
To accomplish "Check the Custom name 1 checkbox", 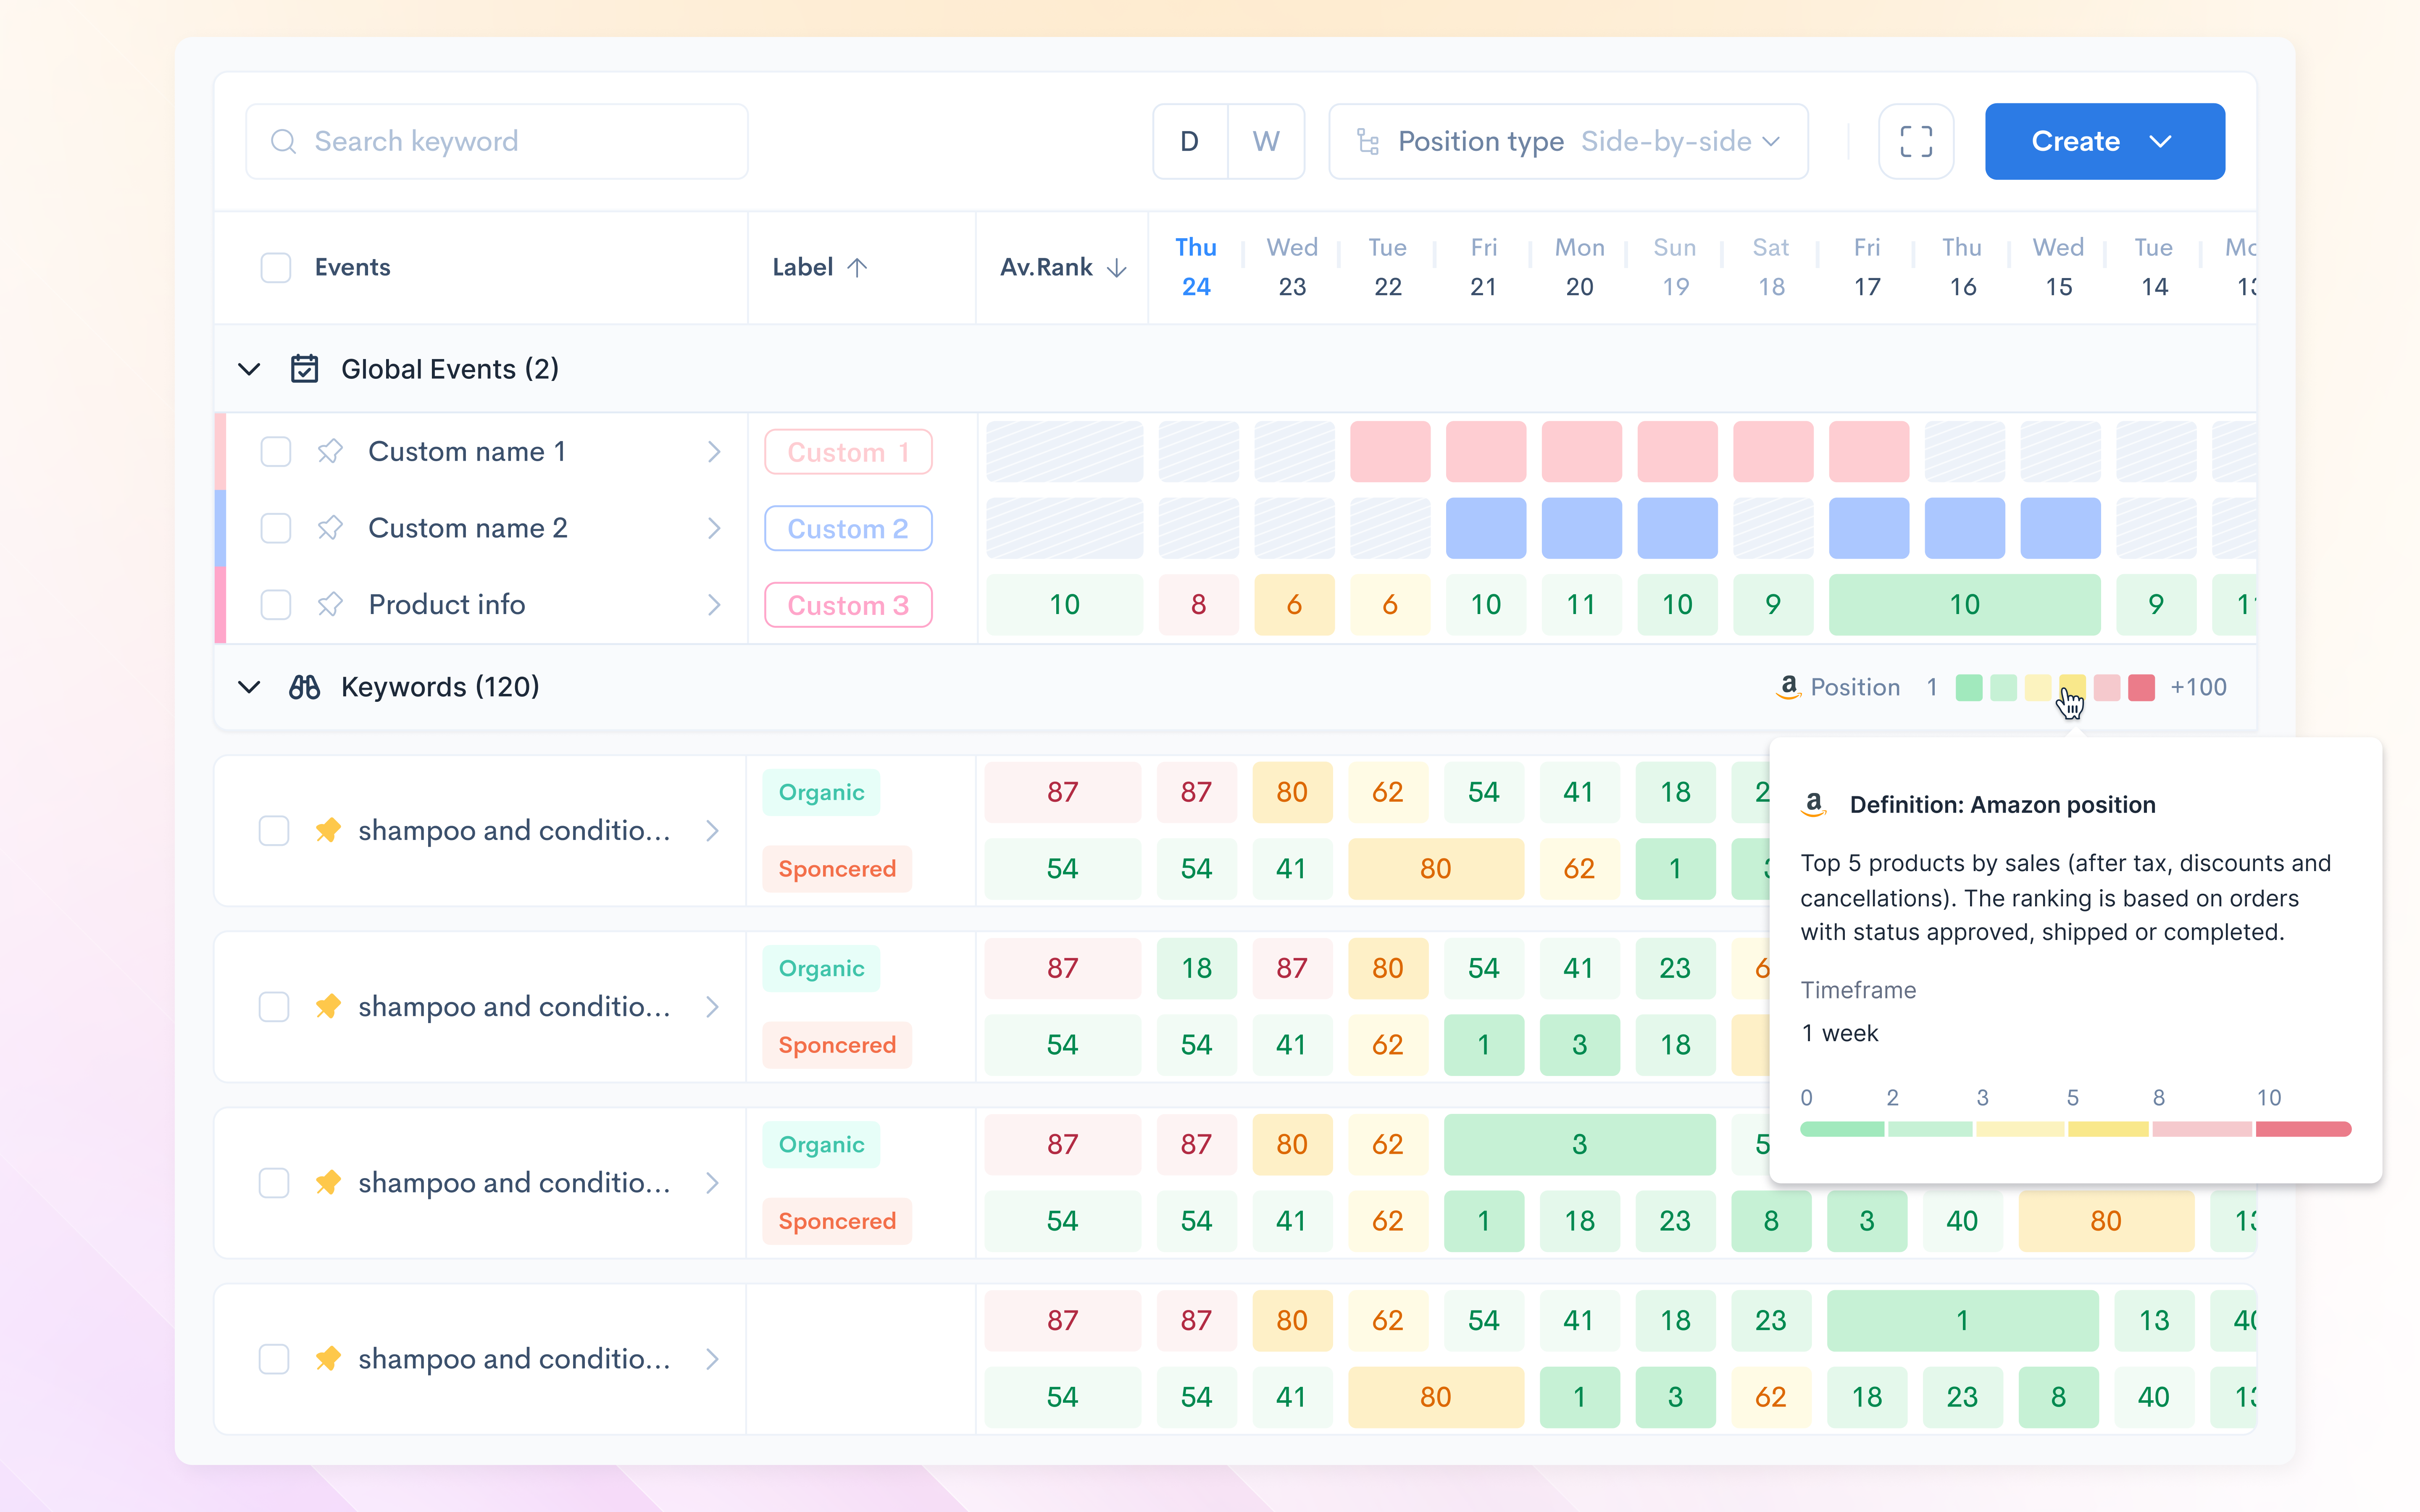I will click(x=275, y=452).
